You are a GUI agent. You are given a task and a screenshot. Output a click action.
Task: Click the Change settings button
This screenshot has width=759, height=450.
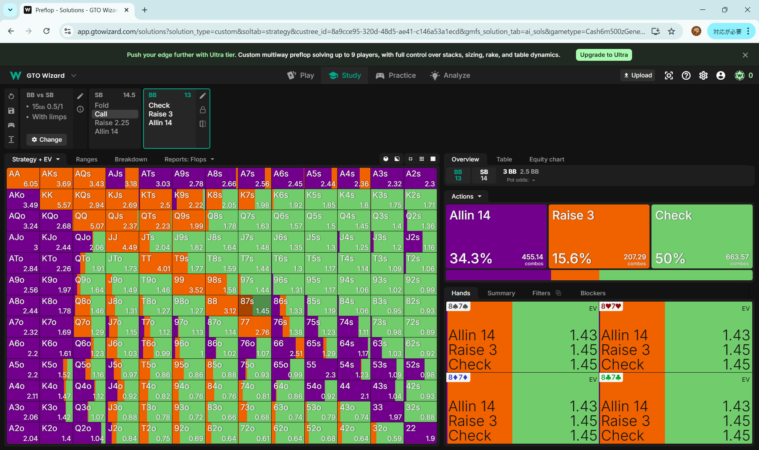click(x=47, y=140)
